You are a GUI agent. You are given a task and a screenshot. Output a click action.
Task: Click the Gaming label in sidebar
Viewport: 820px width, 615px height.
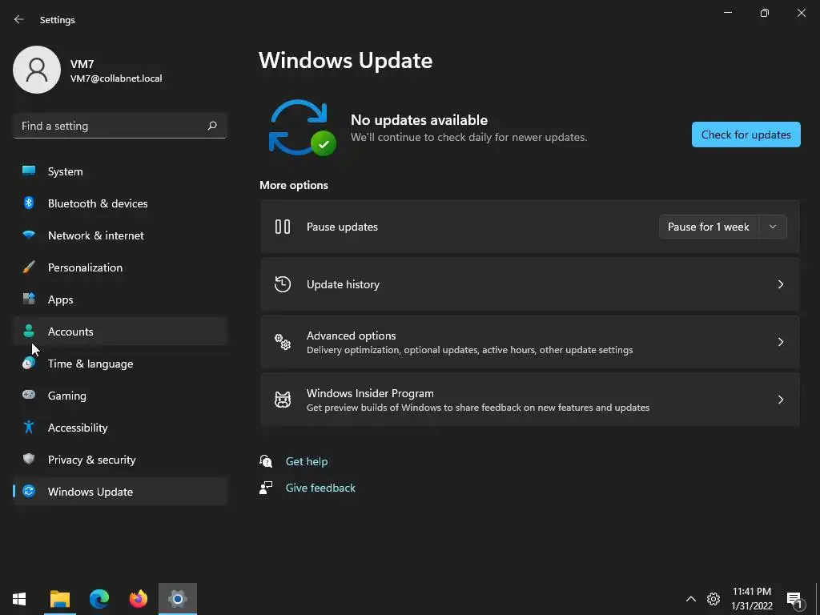click(67, 396)
